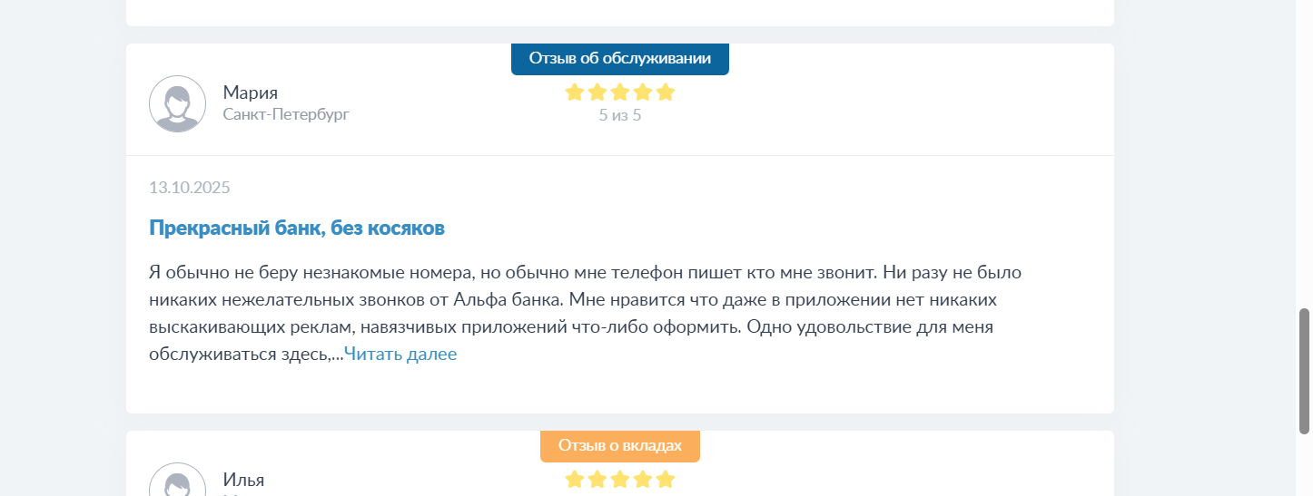
Task: Click the fifth star in Мария's rating
Action: pyautogui.click(x=666, y=92)
